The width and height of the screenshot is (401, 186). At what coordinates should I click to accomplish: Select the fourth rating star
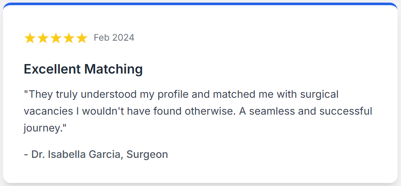[x=69, y=38]
